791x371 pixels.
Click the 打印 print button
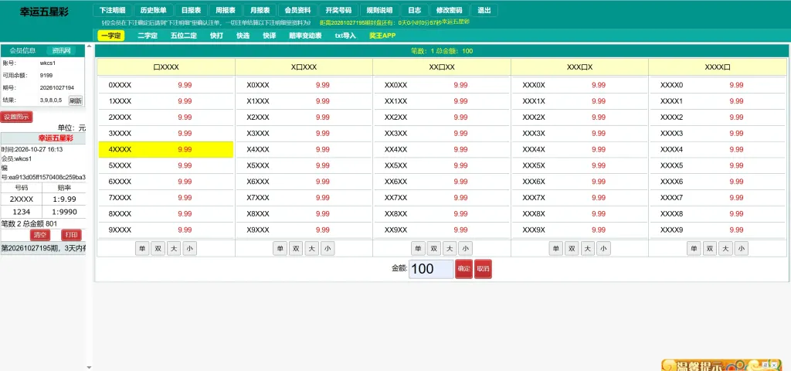click(x=71, y=235)
